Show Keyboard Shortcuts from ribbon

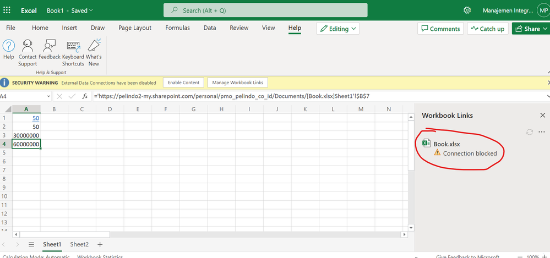(x=73, y=53)
